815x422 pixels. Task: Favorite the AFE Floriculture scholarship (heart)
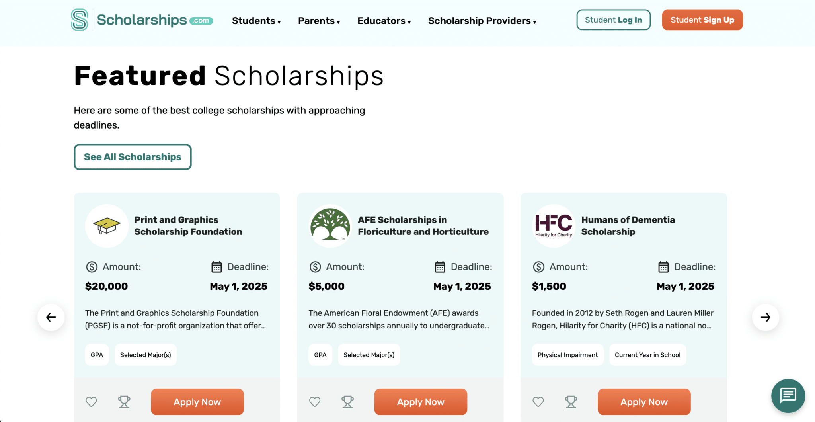[x=315, y=402]
